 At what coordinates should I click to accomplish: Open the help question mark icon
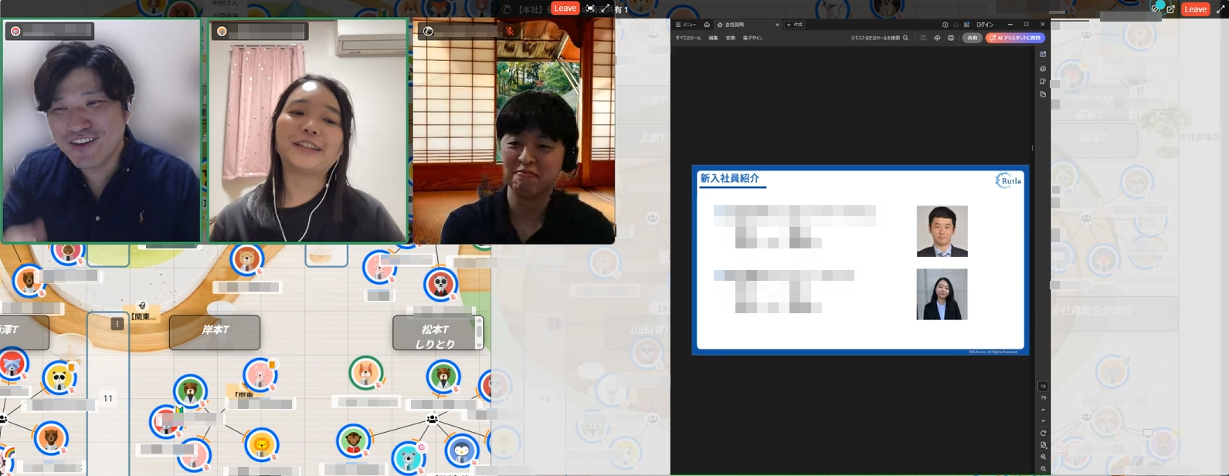point(945,25)
